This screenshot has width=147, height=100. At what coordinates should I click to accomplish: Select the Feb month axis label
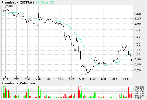click(x=126, y=79)
